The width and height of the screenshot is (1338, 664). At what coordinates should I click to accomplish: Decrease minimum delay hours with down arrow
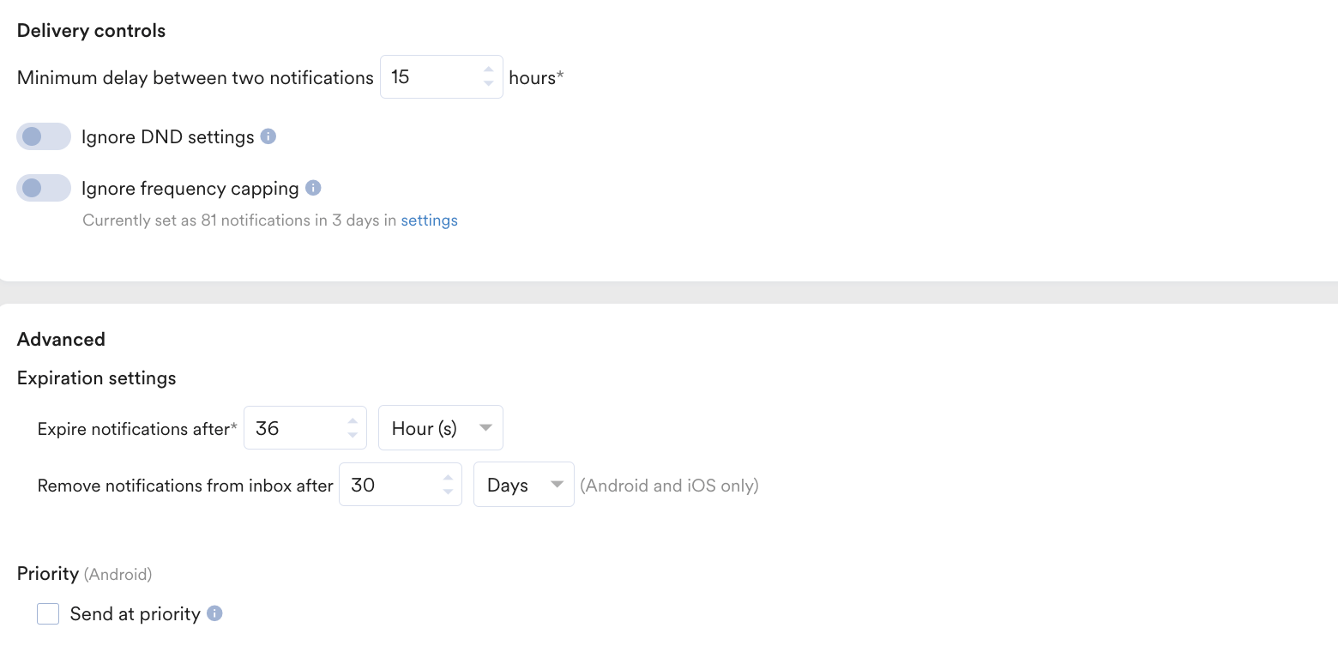coord(488,83)
